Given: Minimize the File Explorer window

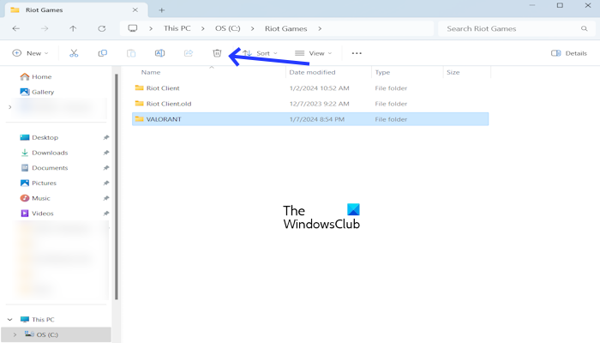Looking at the screenshot, I should pyautogui.click(x=532, y=5).
